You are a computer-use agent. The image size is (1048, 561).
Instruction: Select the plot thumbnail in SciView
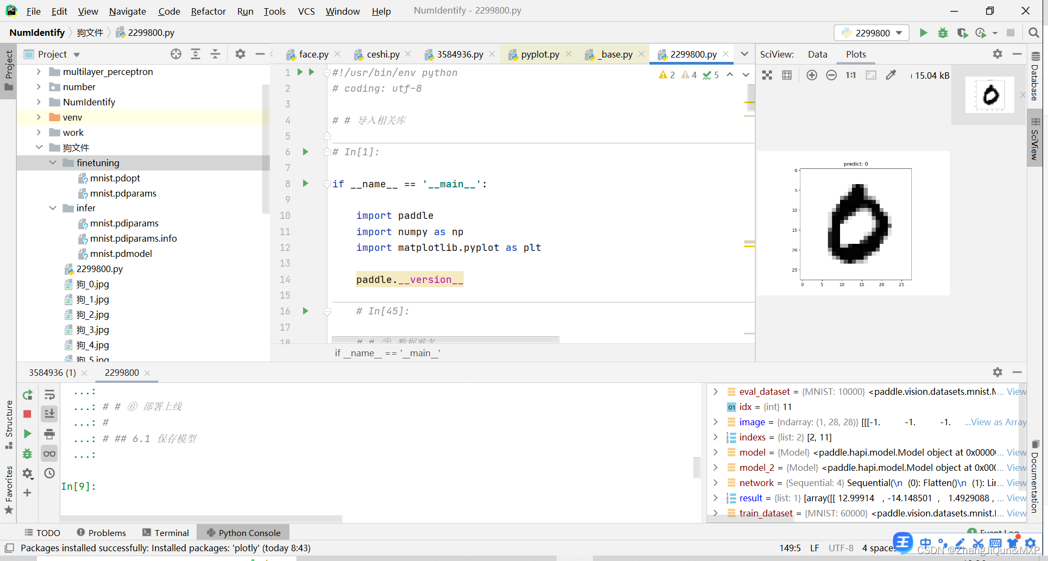coord(989,94)
